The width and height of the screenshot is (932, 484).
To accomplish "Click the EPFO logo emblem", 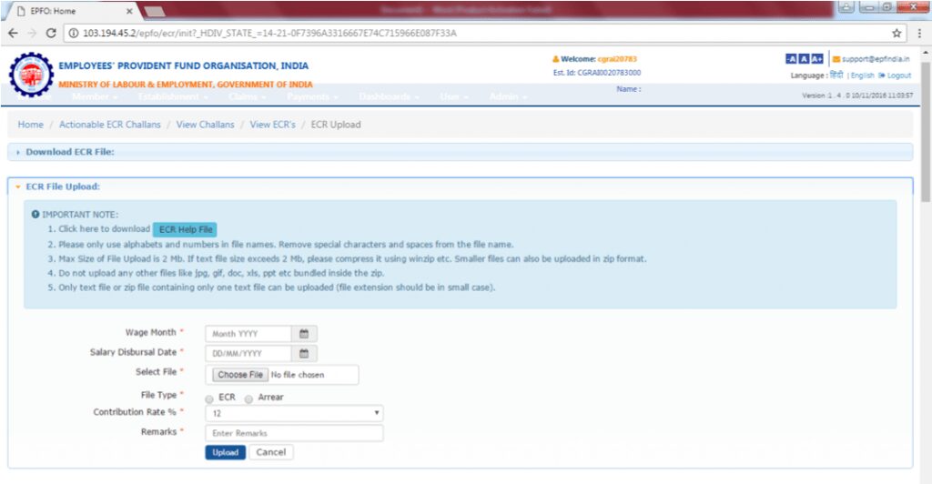I will (31, 75).
